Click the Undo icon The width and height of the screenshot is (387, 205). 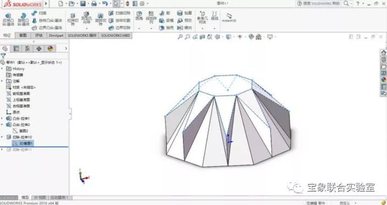coord(105,4)
